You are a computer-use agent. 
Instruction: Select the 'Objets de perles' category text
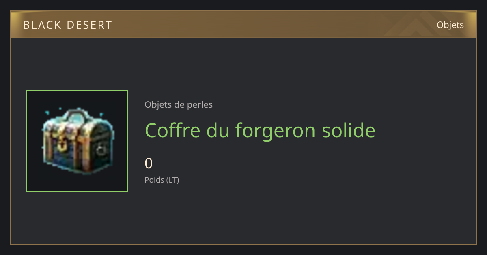(x=179, y=105)
